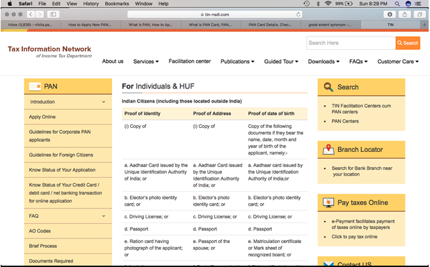This screenshot has width=430, height=267.
Task: Click the Branch Locator map pin icon
Action: coord(328,150)
